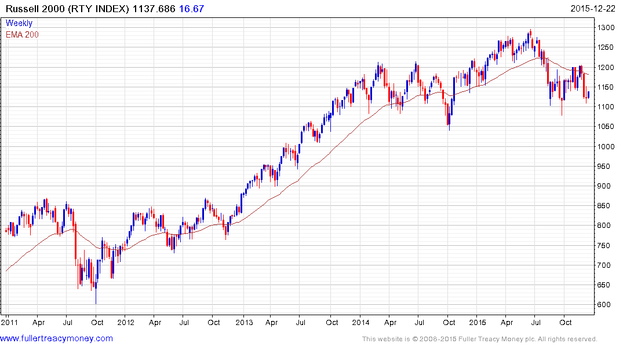Click the 750 price axis label
This screenshot has width=623, height=347.
604,245
